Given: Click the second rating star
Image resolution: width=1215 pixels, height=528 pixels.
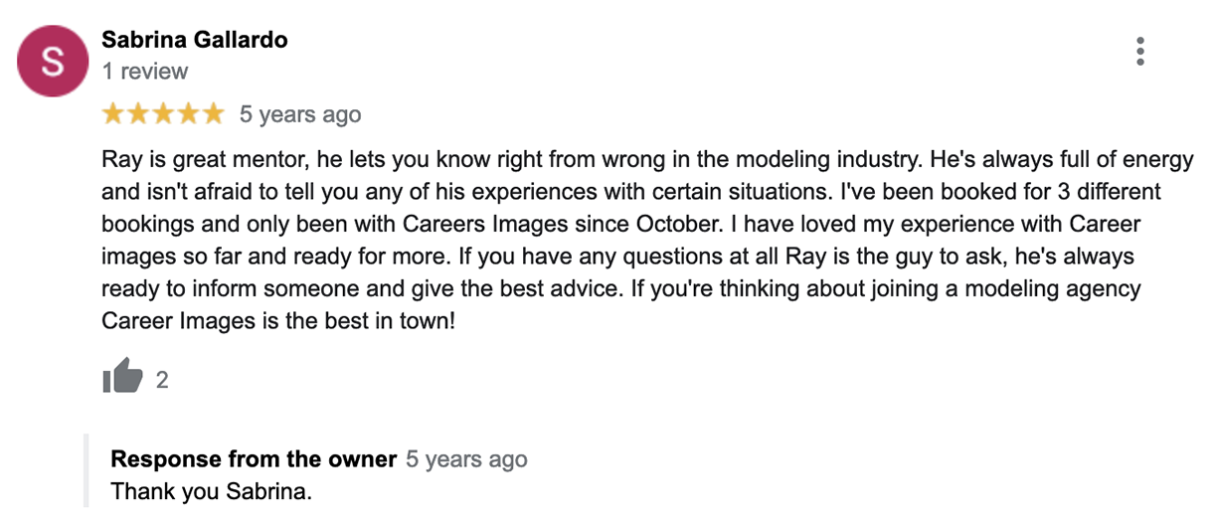Looking at the screenshot, I should (x=138, y=114).
